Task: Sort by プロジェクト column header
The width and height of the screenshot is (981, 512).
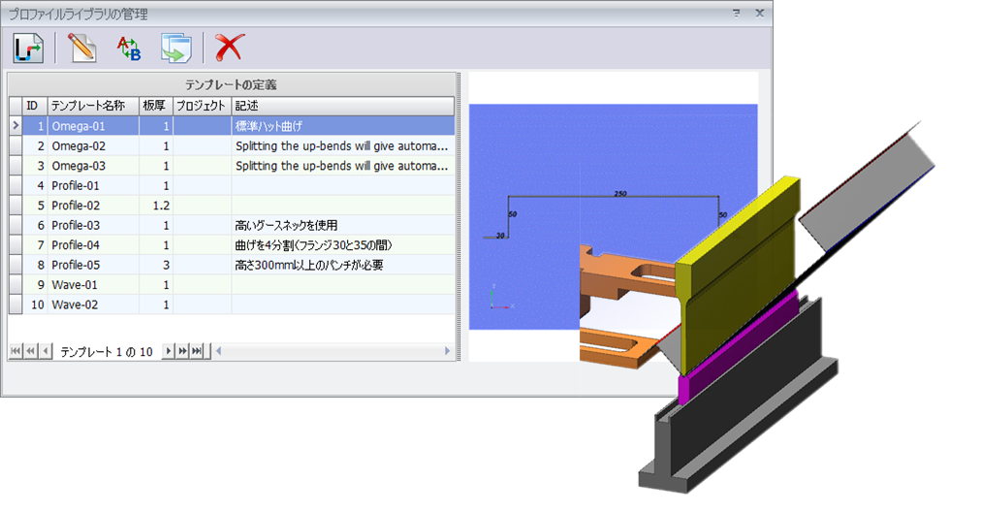Action: pyautogui.click(x=202, y=106)
